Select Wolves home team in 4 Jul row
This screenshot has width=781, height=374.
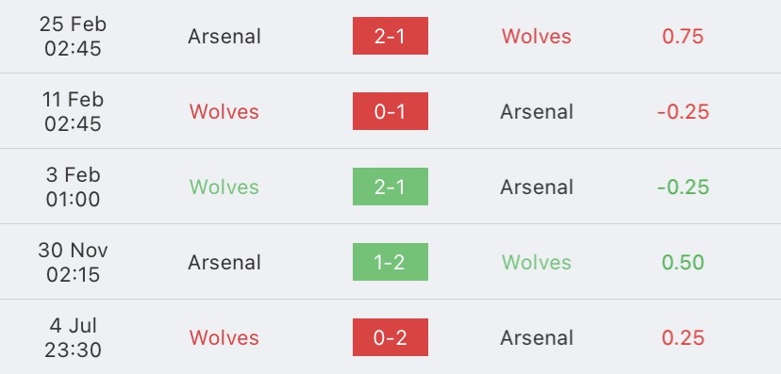point(224,337)
